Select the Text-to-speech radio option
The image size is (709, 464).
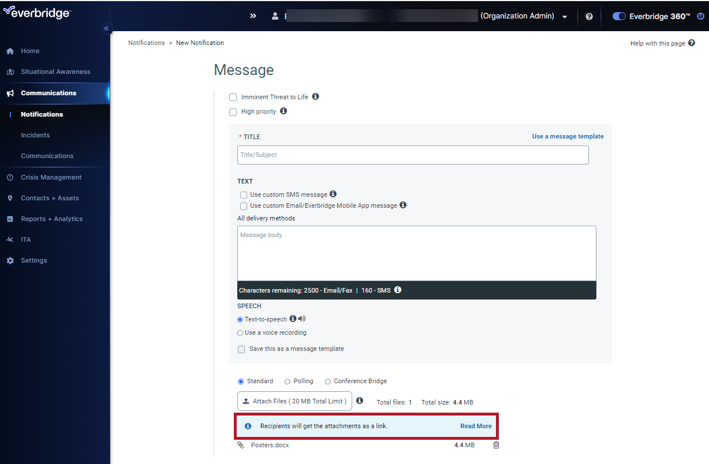coord(240,320)
